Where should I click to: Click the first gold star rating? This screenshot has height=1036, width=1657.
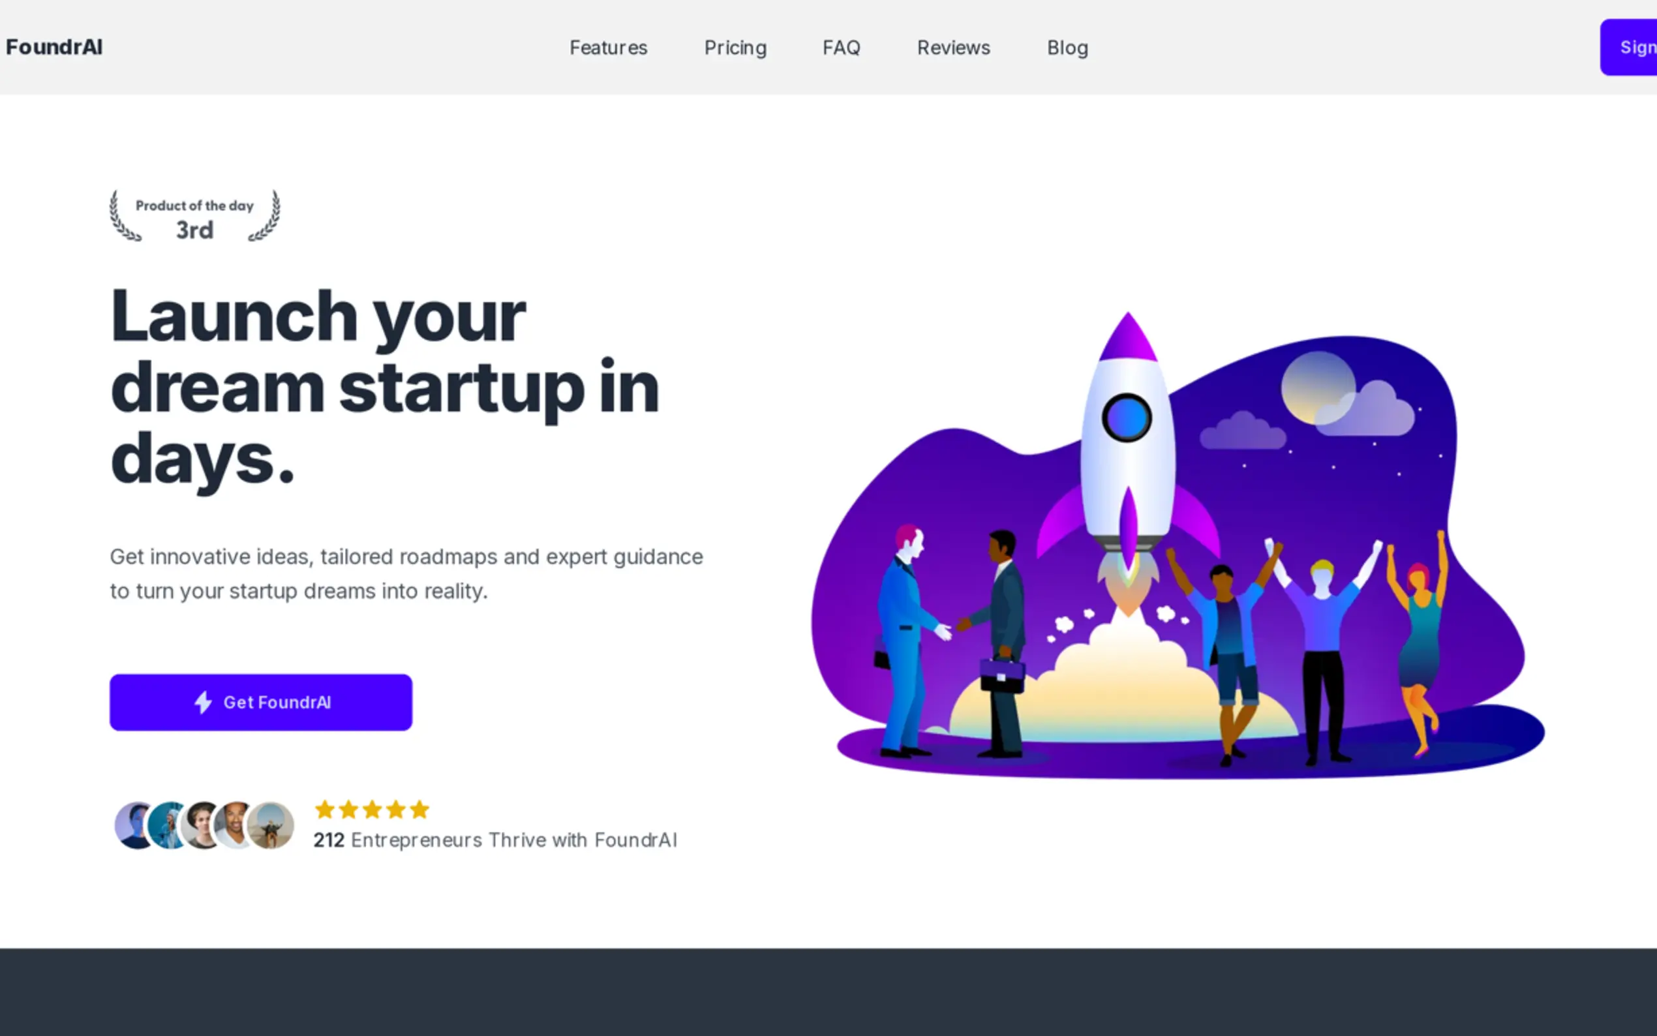[x=325, y=810]
